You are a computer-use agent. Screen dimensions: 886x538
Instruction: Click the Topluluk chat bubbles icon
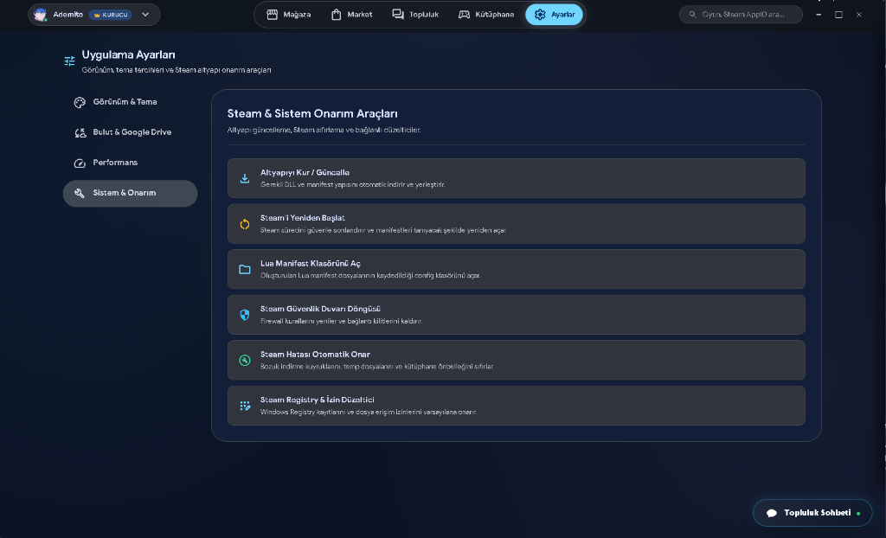[398, 15]
